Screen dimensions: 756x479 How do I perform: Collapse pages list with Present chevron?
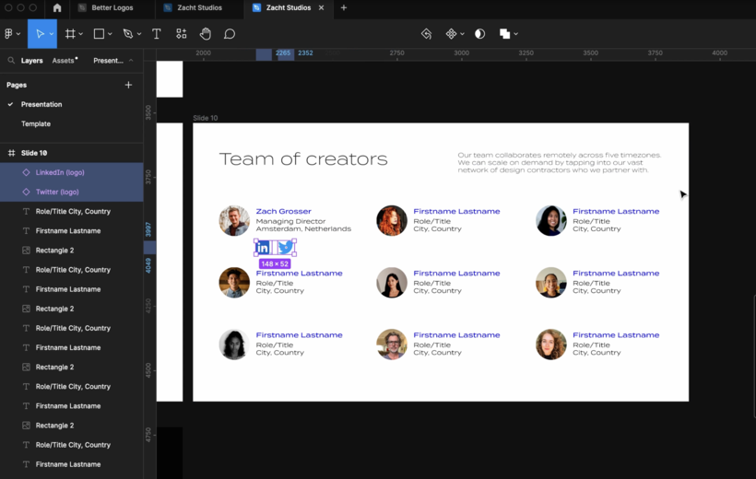[x=131, y=60]
